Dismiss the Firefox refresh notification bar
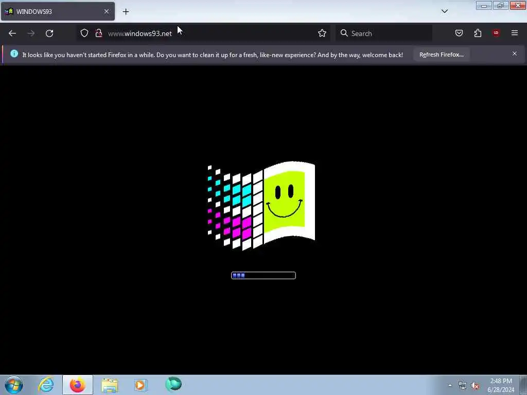The image size is (527, 395). [x=515, y=53]
